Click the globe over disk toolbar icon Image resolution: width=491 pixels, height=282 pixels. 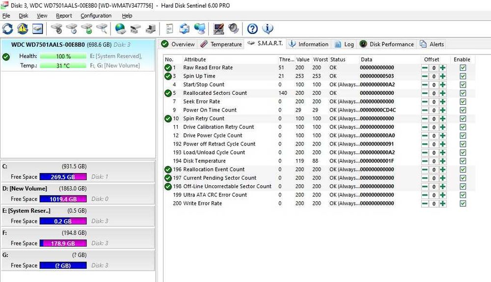pyautogui.click(x=121, y=29)
